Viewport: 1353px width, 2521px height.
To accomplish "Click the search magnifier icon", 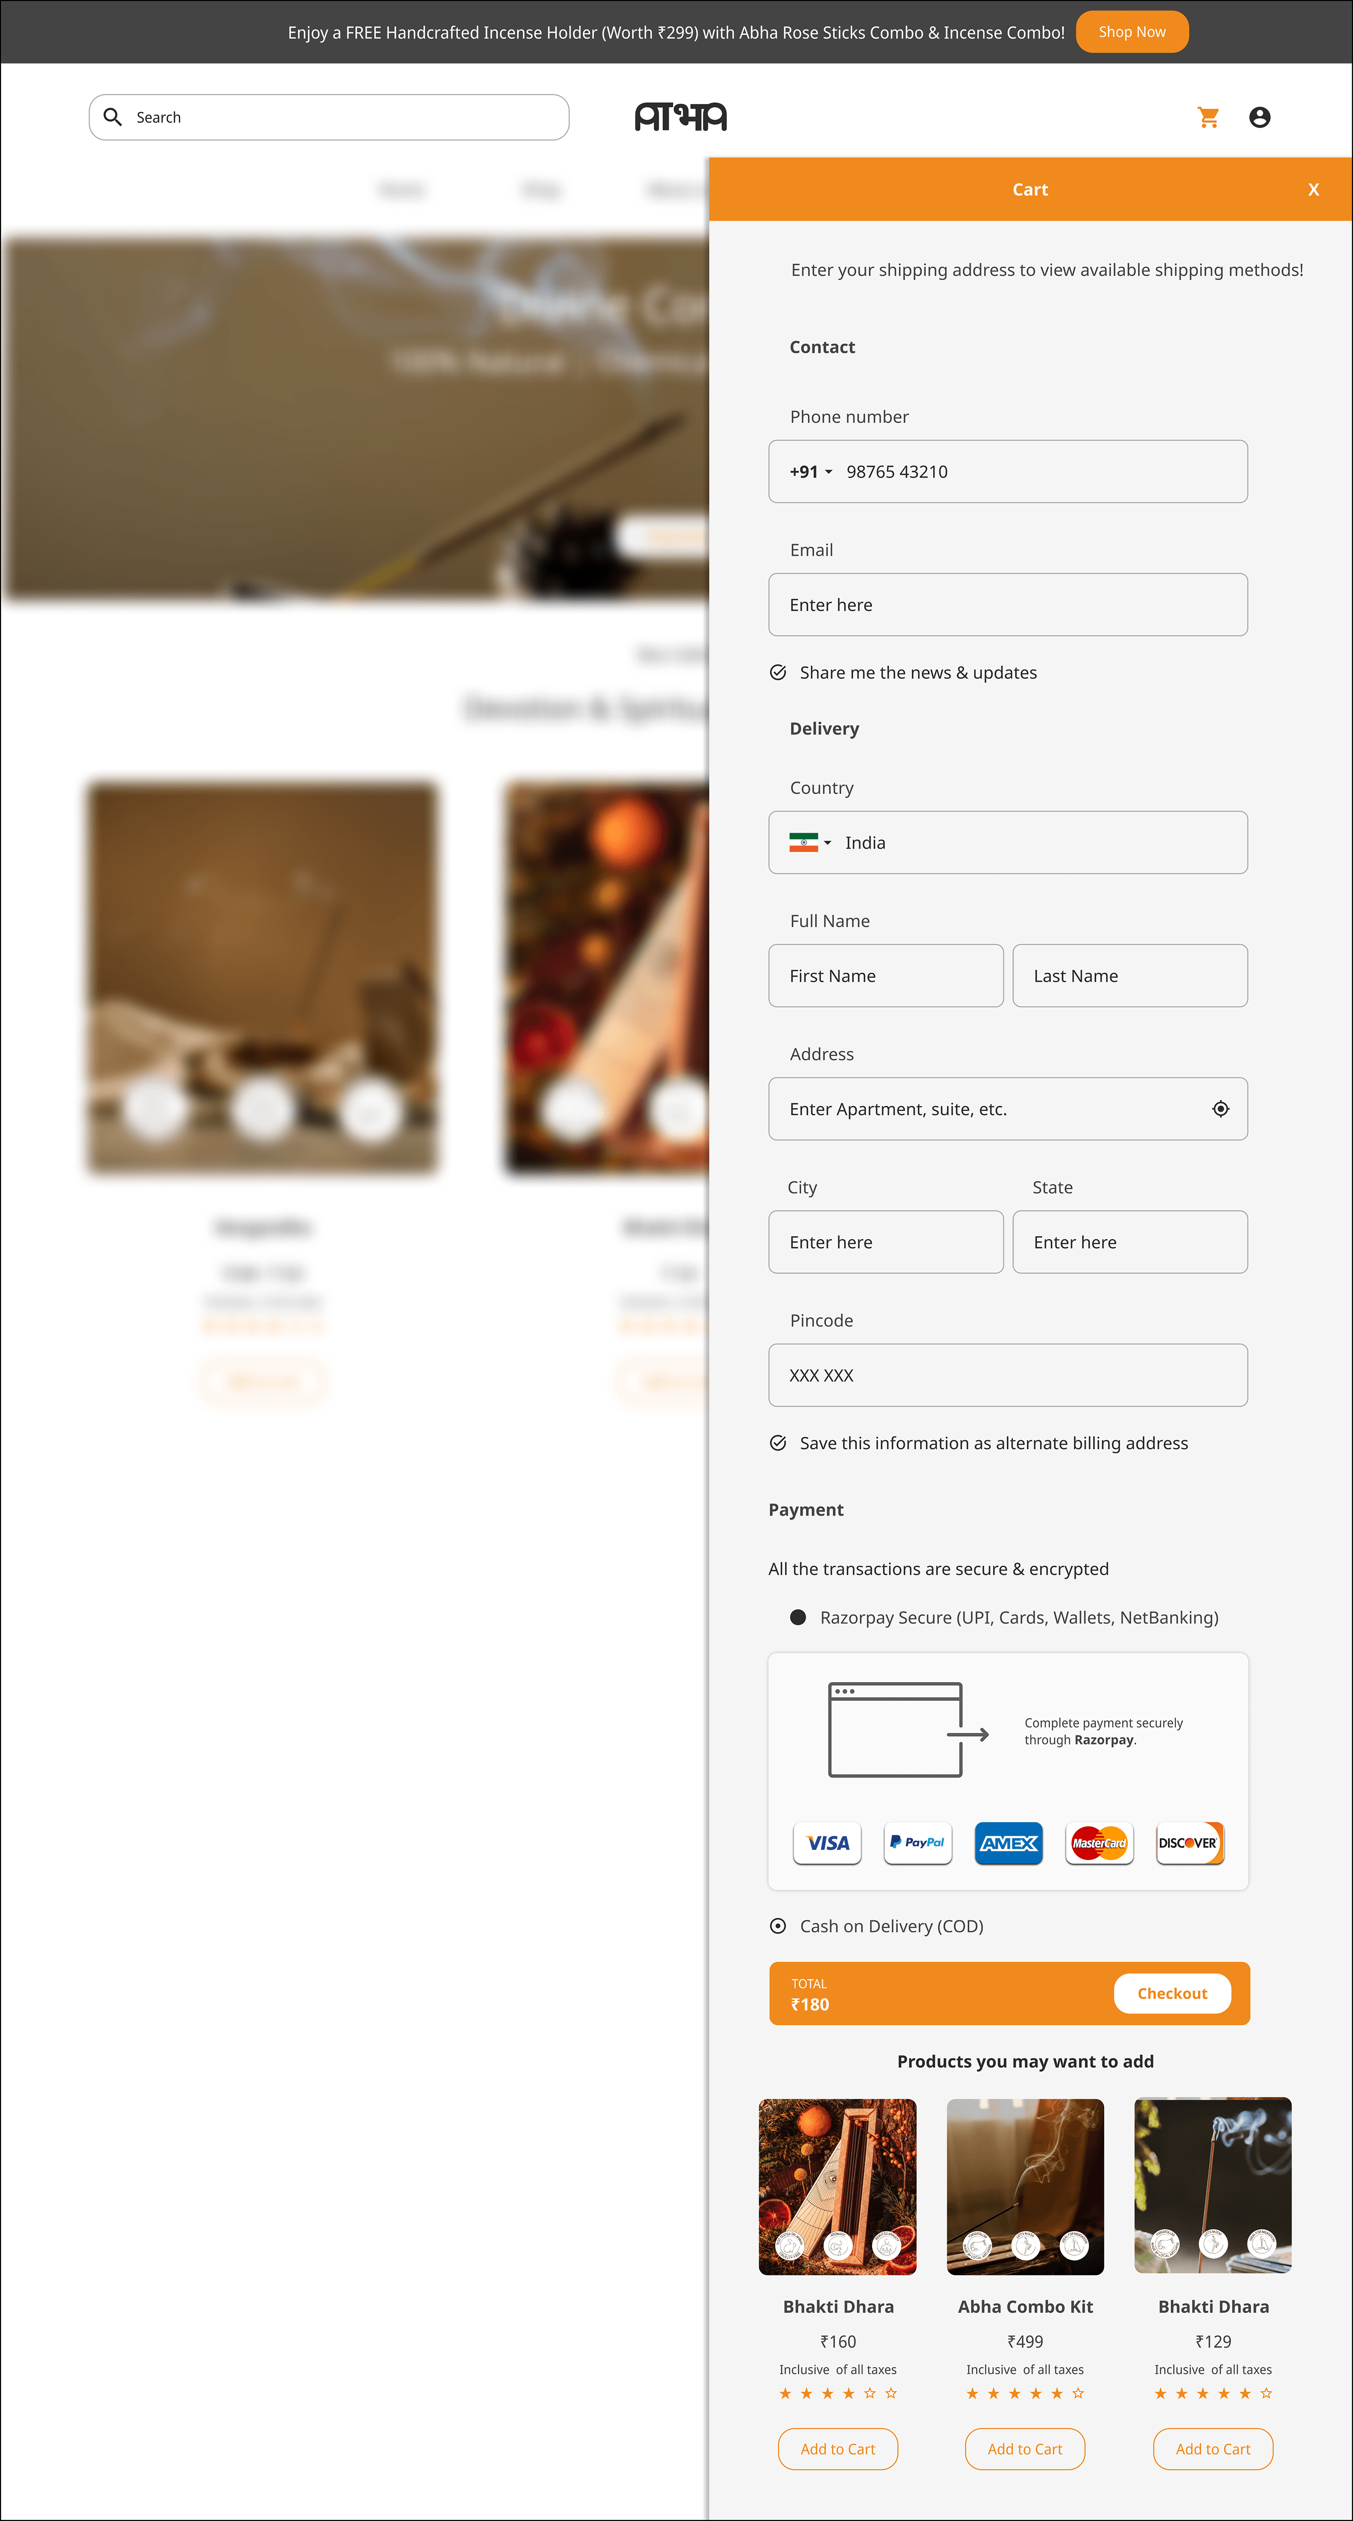I will click(113, 117).
